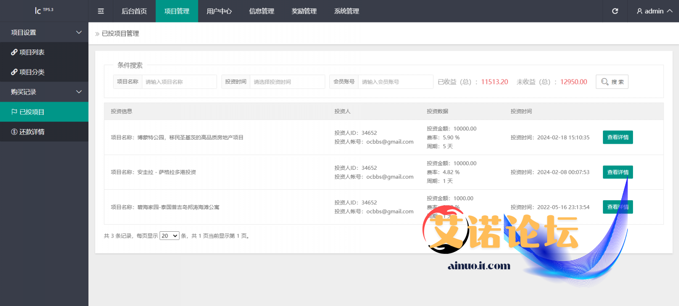Click investment time 2024-02-18 15:10:35
This screenshot has width=679, height=306.
click(x=563, y=138)
